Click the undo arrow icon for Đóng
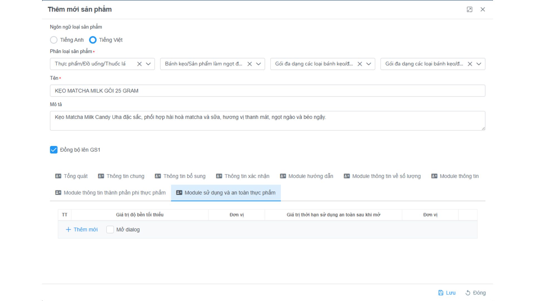Image resolution: width=535 pixels, height=301 pixels. click(x=468, y=293)
